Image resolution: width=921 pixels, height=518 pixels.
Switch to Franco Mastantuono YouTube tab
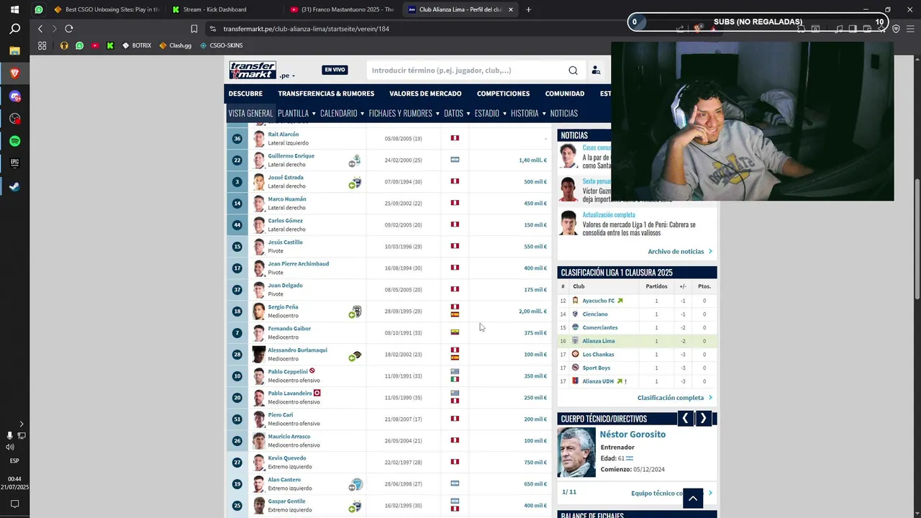[x=341, y=9]
